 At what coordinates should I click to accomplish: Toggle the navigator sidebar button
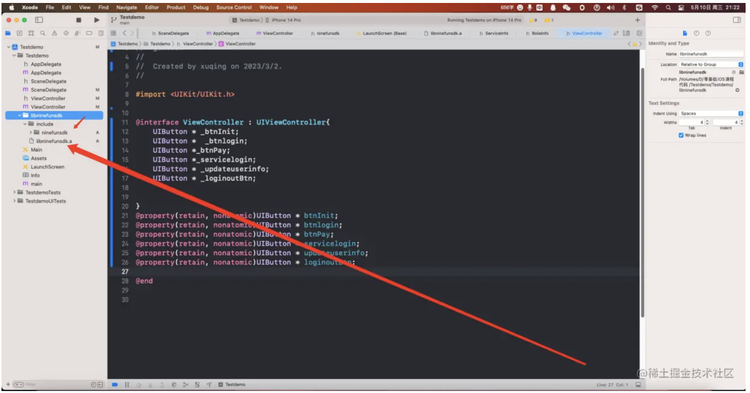click(39, 20)
